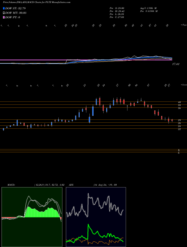Select the 'DOW ST: 32.79' legend text
Viewport: 187px width, 247px height.
(x=15, y=8)
